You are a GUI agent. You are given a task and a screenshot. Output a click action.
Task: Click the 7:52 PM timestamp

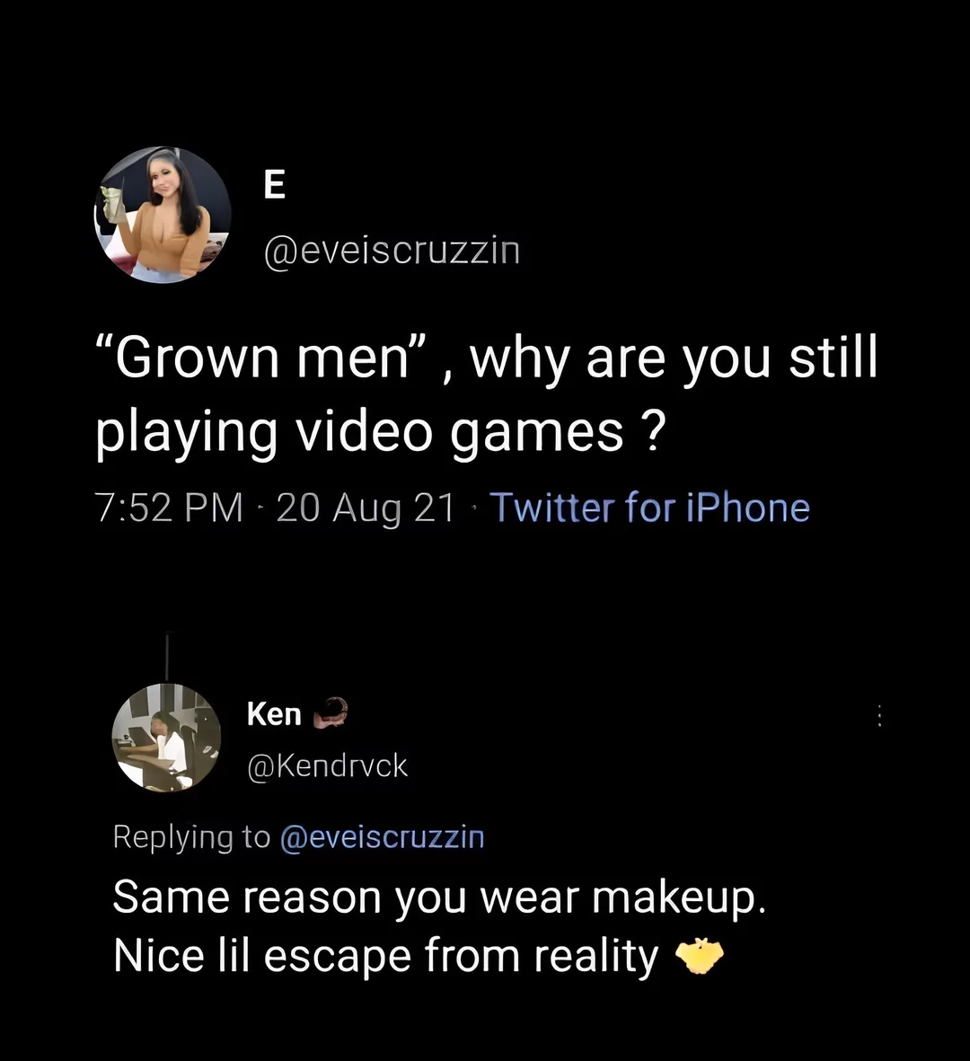pyautogui.click(x=169, y=508)
